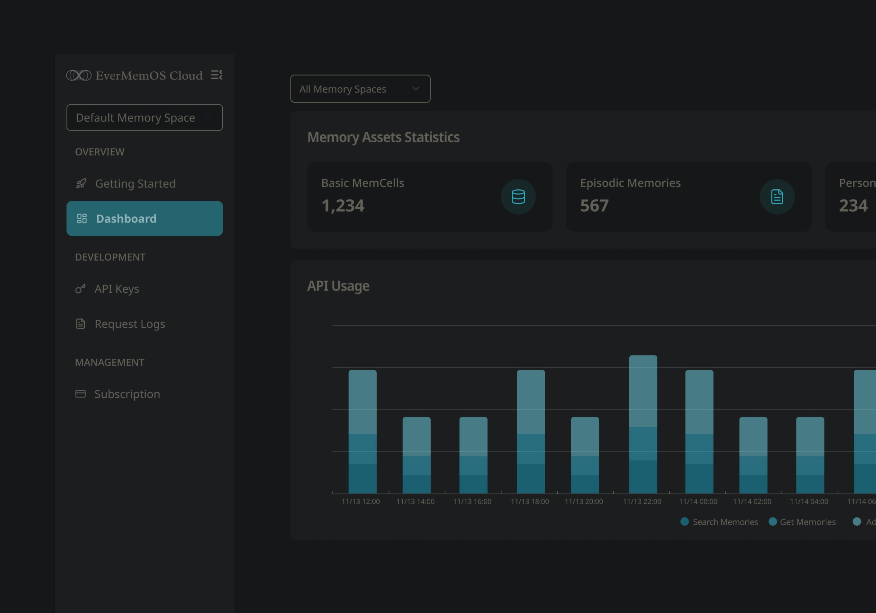Expand the All Memory Spaces chevron arrow
The width and height of the screenshot is (876, 613).
click(x=416, y=89)
